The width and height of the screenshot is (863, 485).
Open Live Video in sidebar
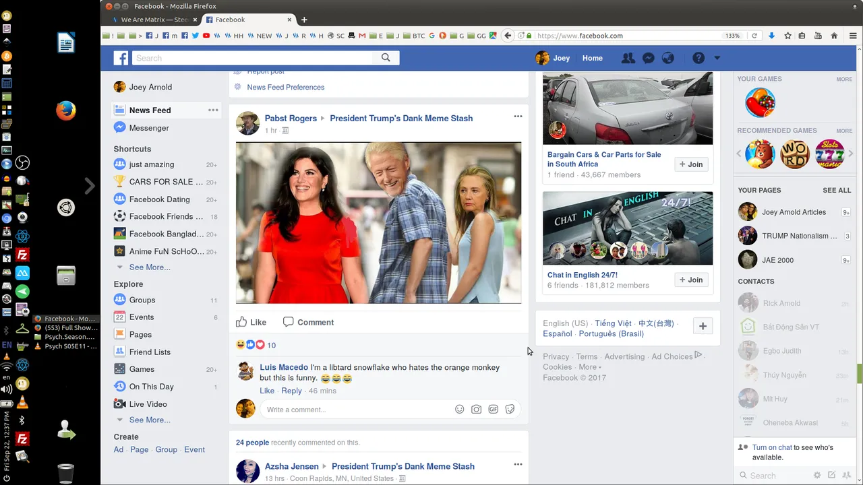148,404
